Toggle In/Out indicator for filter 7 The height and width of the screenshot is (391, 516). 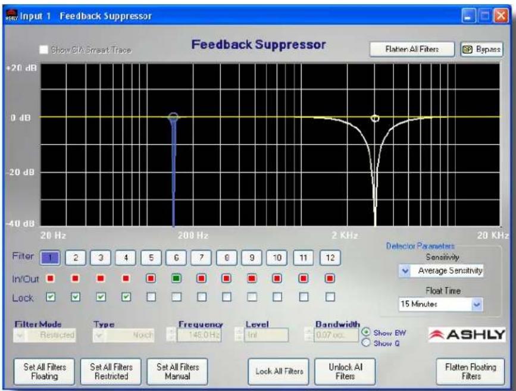pos(201,279)
